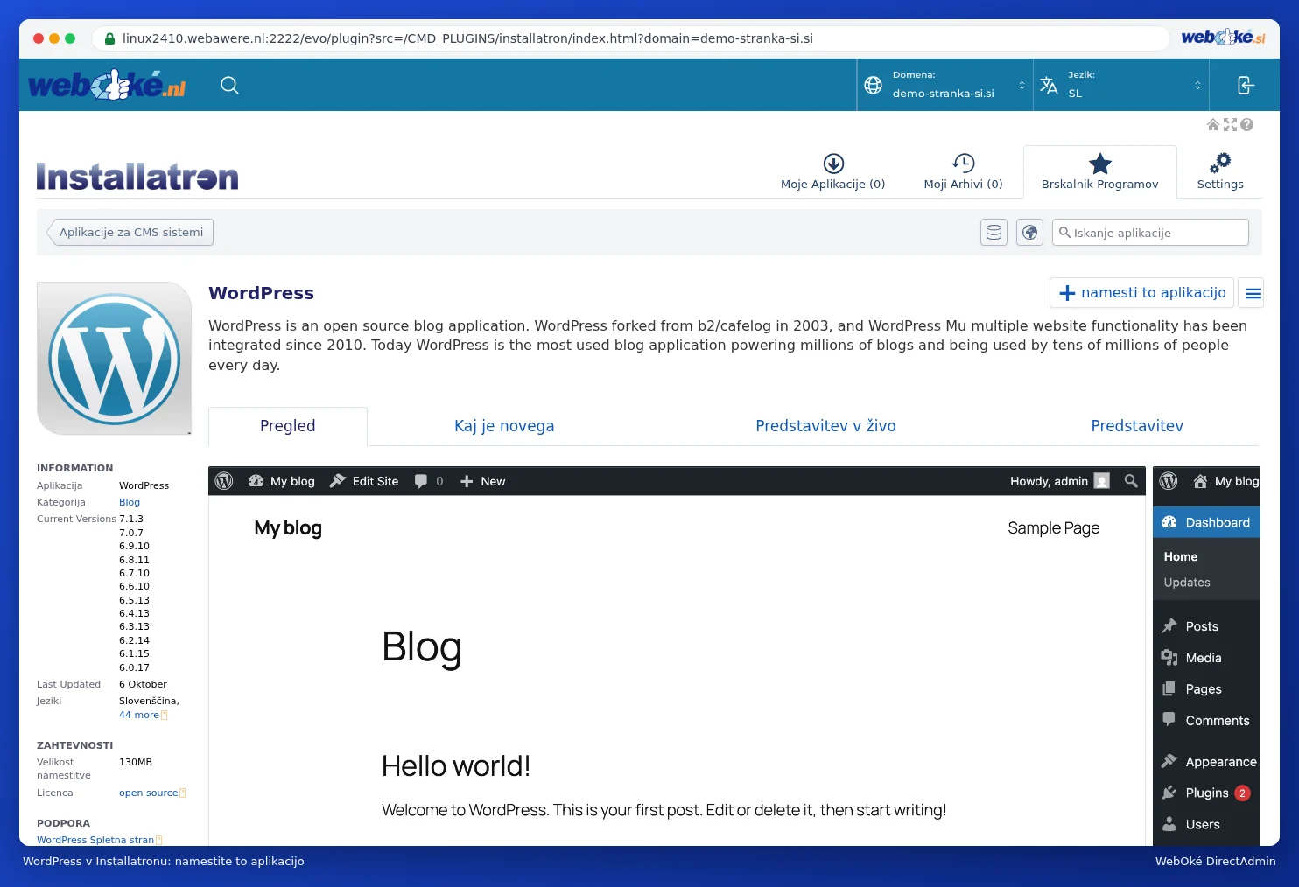Select the Predstavitev tab
Screen dimensions: 1299x887
pyautogui.click(x=1137, y=426)
